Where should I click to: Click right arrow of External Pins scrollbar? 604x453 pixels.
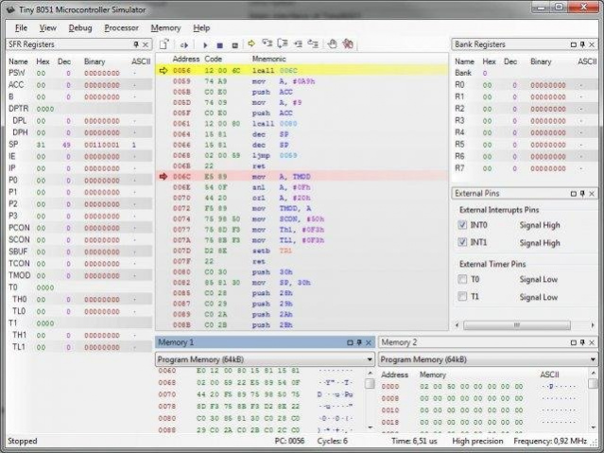593,325
